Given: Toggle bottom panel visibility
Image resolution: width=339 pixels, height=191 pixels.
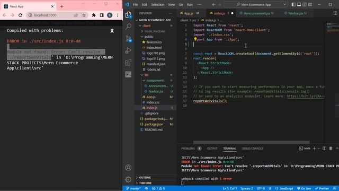Looking at the screenshot, I should 299,5.
